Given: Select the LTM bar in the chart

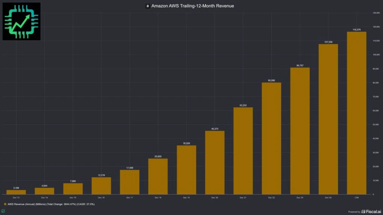Looking at the screenshot, I should [356, 113].
